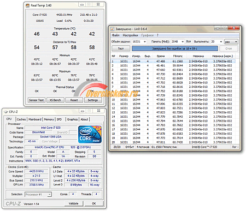Click the 8 MBytes Level 3 cache value
This screenshot has height=211, width=246.
(76, 185)
